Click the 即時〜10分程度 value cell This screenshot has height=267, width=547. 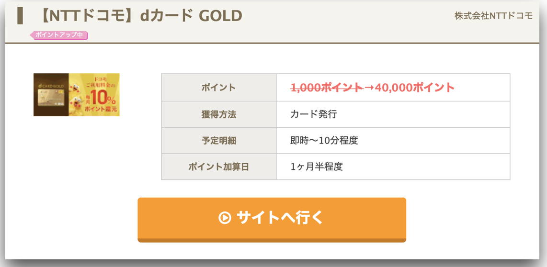tap(393, 141)
